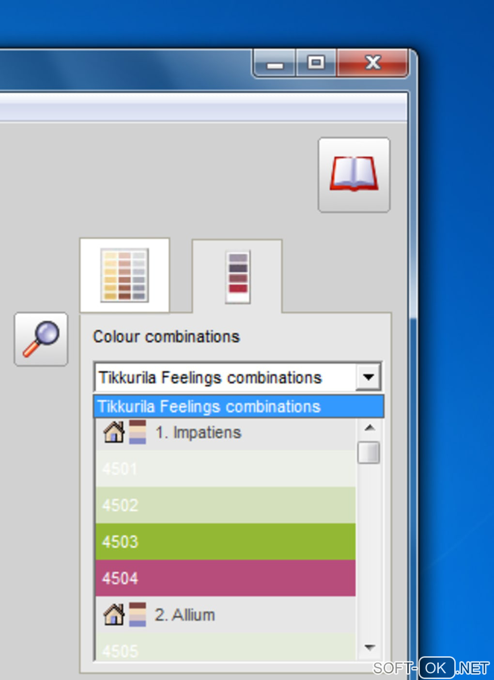Select the colour combinations strip tab

point(237,277)
